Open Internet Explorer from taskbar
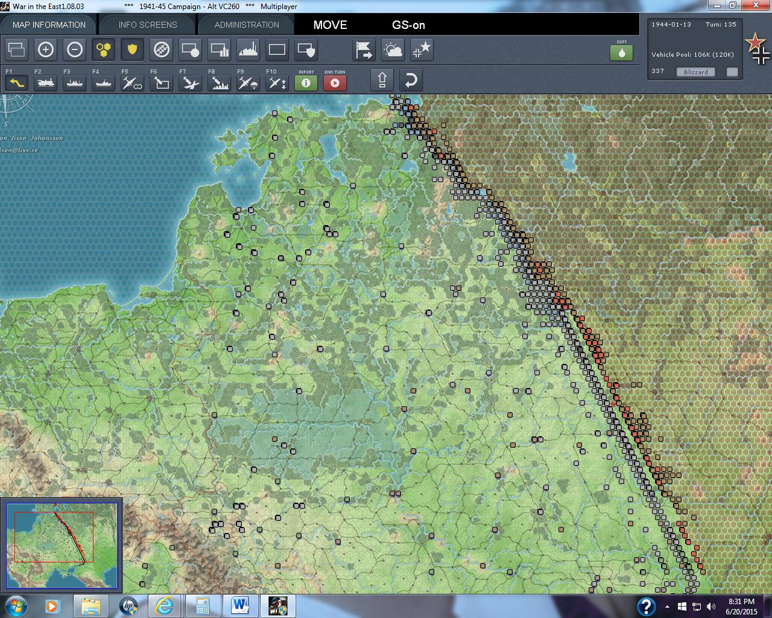Screen dimensions: 772x618 pyautogui.click(x=165, y=606)
